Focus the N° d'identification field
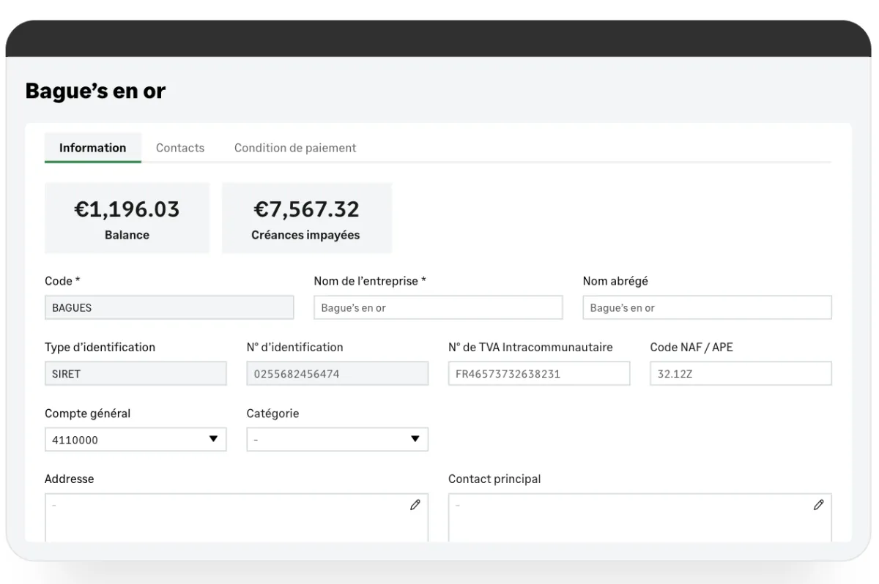This screenshot has height=584, width=879. click(x=337, y=373)
